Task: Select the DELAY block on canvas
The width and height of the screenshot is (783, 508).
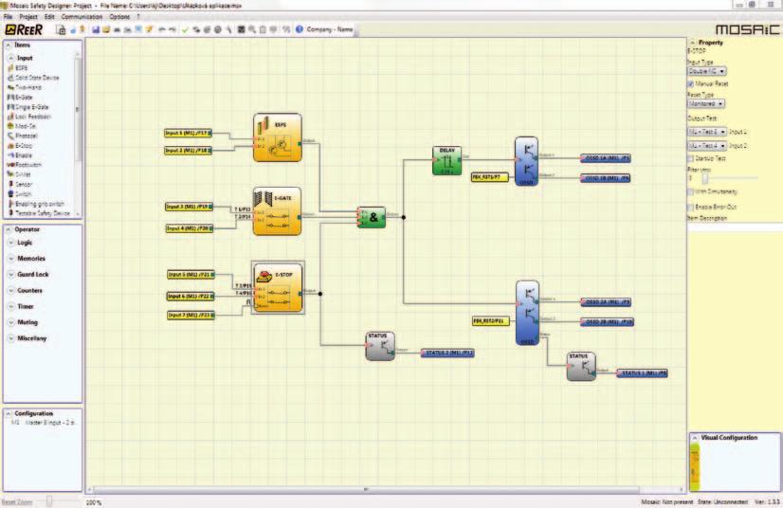Action: [x=446, y=160]
